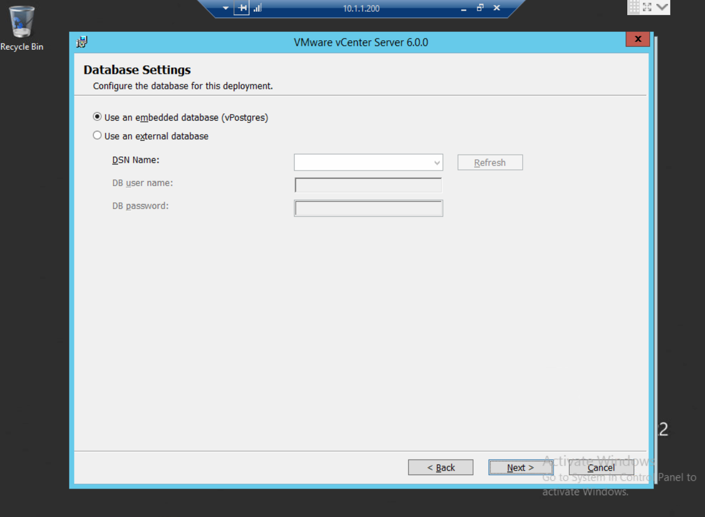This screenshot has height=517, width=705.
Task: Open connection bar dropdown arrow menu
Action: point(225,8)
